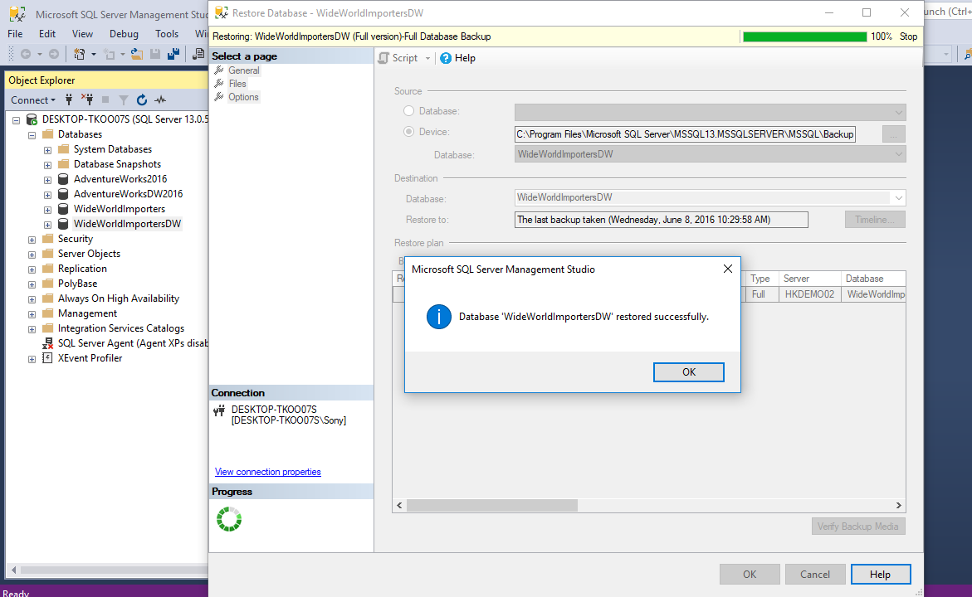The width and height of the screenshot is (972, 597).
Task: Expand the WideWorldImporters database node
Action: click(48, 210)
